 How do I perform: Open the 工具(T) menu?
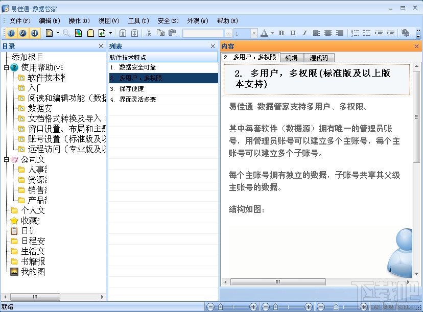pyautogui.click(x=138, y=21)
